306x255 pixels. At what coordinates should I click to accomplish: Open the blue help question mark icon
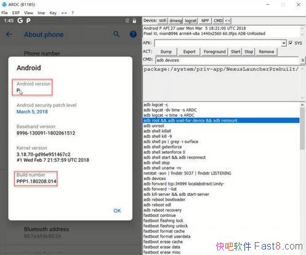coord(133,34)
